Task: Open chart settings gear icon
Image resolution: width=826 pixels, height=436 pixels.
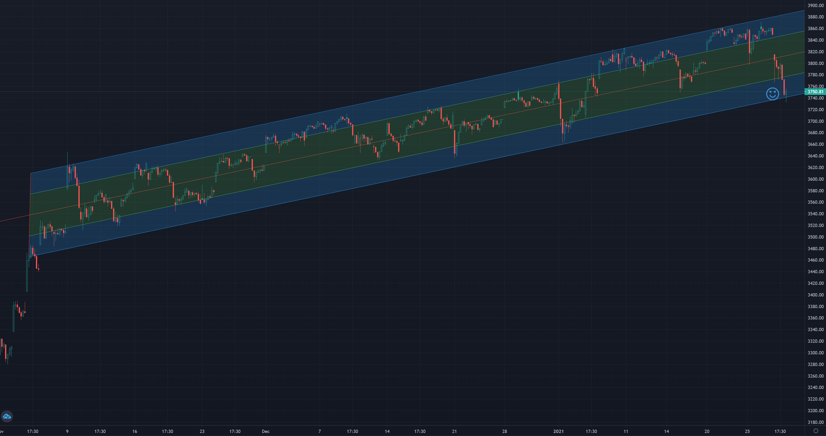Action: [x=816, y=431]
